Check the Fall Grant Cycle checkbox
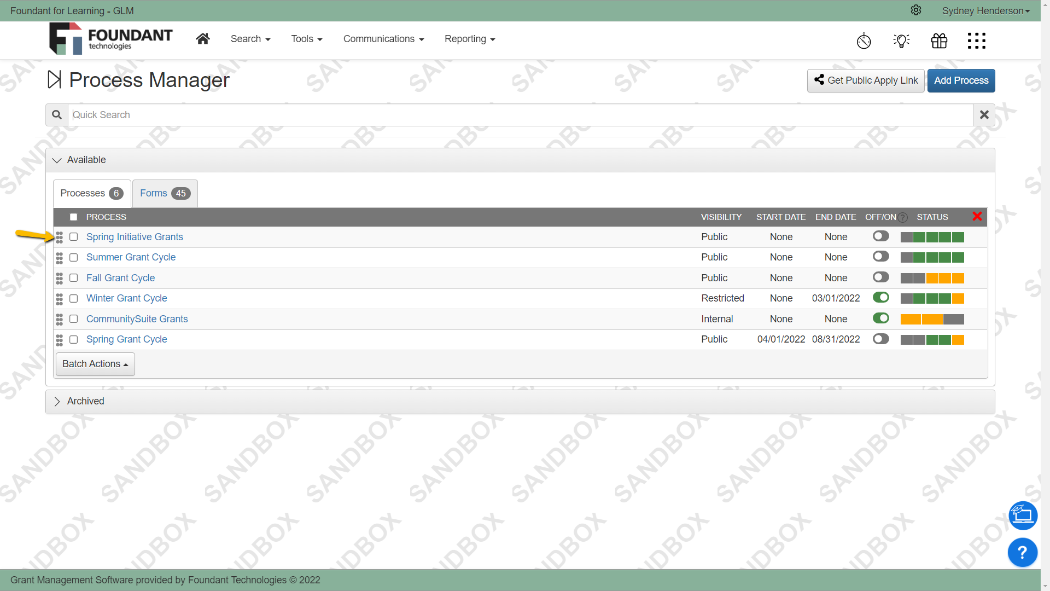The height and width of the screenshot is (591, 1050). tap(73, 278)
